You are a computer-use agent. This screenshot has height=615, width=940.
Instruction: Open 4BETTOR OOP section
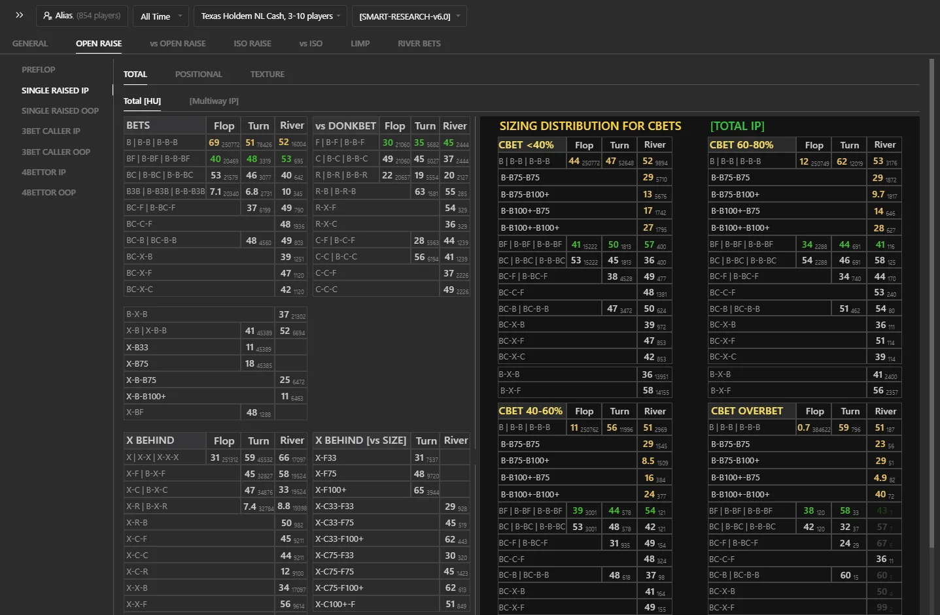point(49,193)
